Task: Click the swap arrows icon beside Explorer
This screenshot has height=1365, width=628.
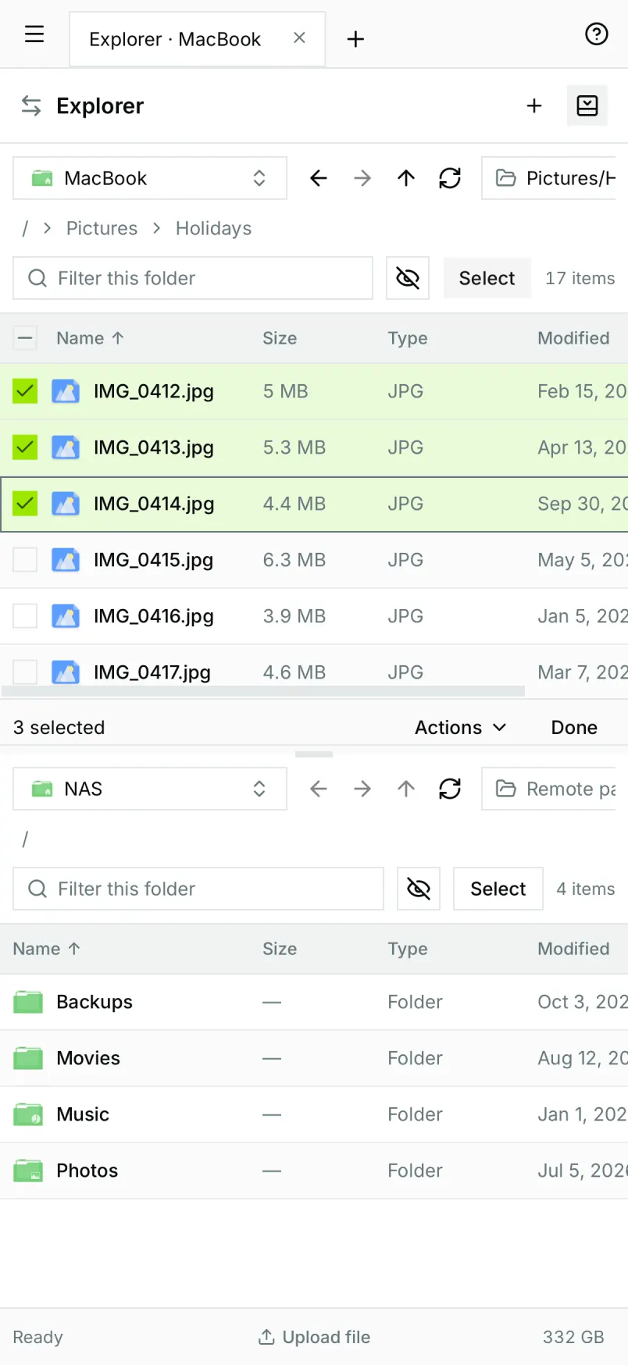Action: (x=31, y=105)
